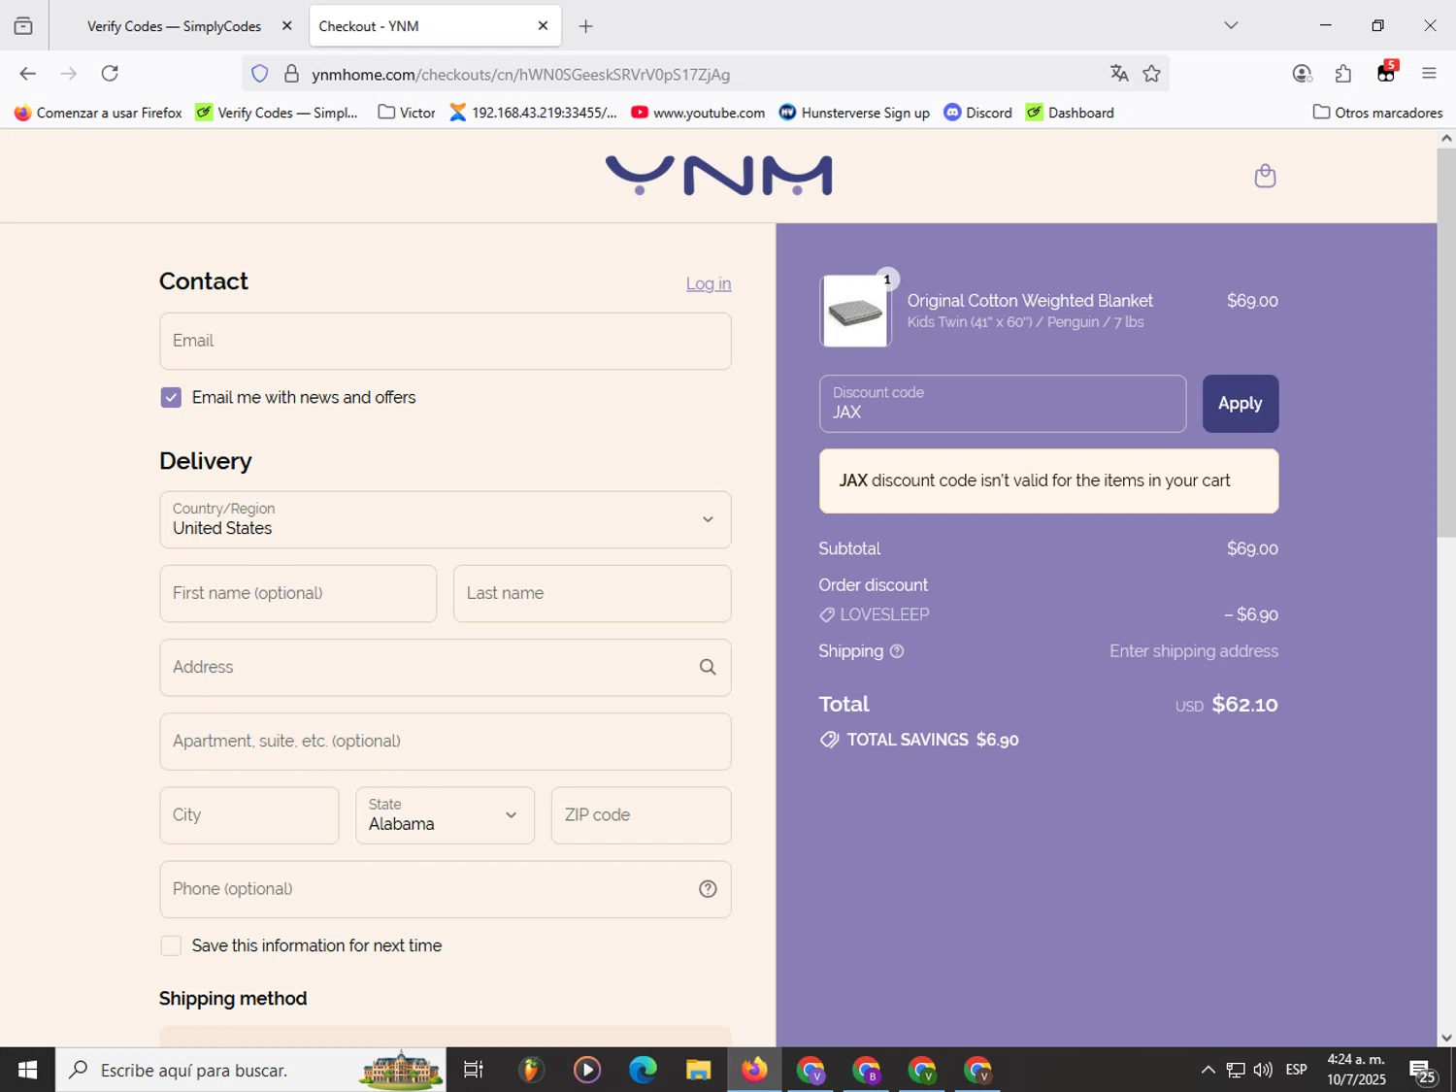Reload the checkout page
This screenshot has height=1092, width=1456.
point(110,74)
